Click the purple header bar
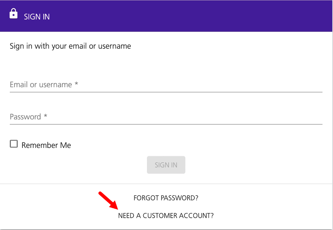Screen dimensions: 333x230 (166, 16)
